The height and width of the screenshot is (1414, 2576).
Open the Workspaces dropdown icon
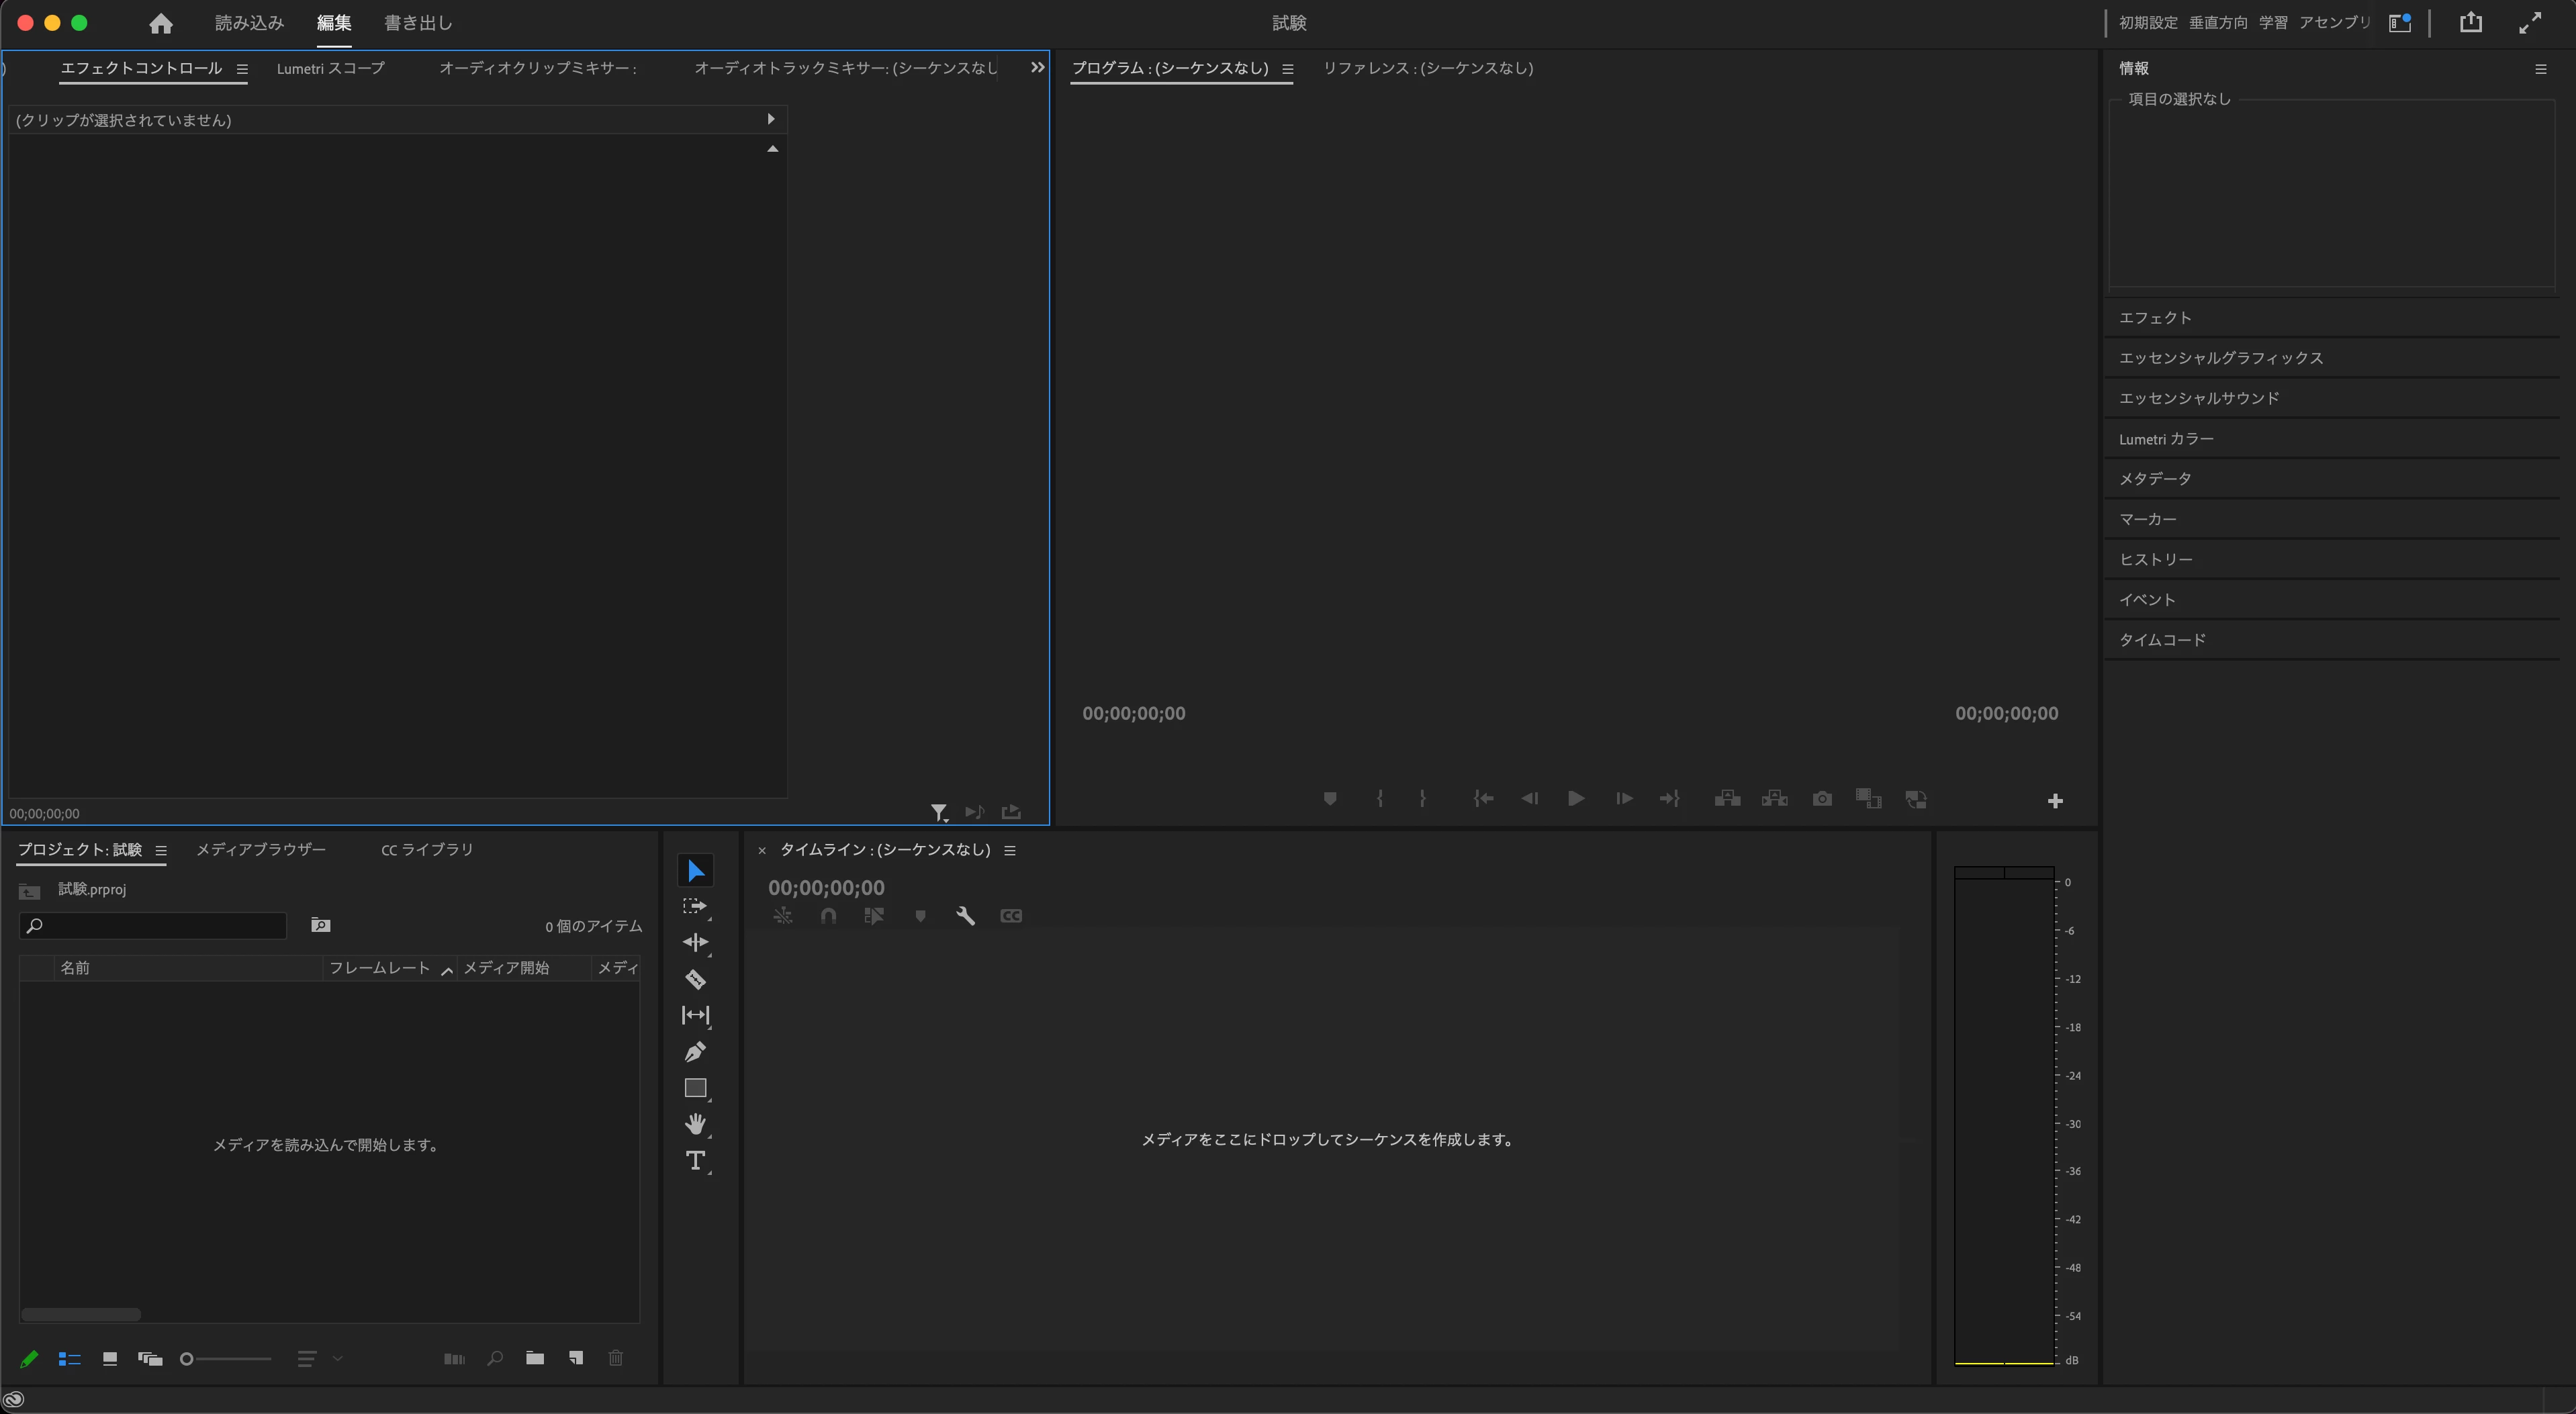click(2399, 23)
